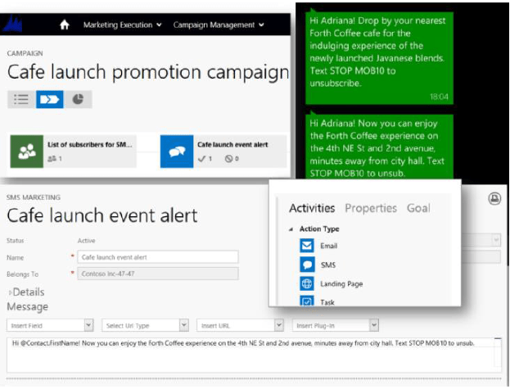Click the Belongs To field
Image resolution: width=510 pixels, height=389 pixels.
[x=158, y=274]
